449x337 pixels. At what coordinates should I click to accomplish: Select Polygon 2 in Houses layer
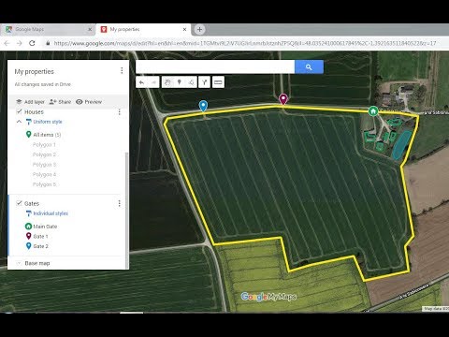pos(44,154)
